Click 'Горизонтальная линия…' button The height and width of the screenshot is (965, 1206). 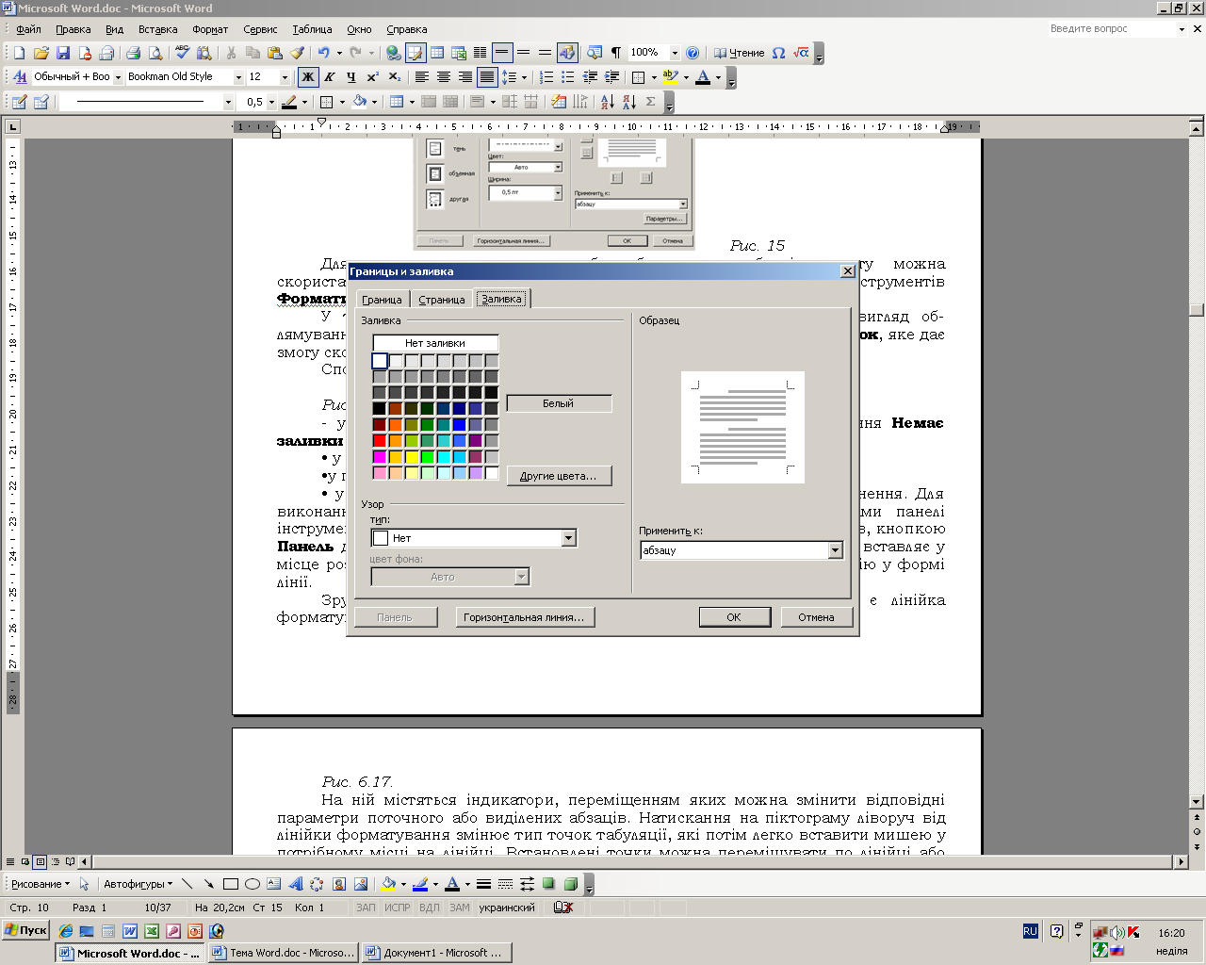tap(525, 617)
